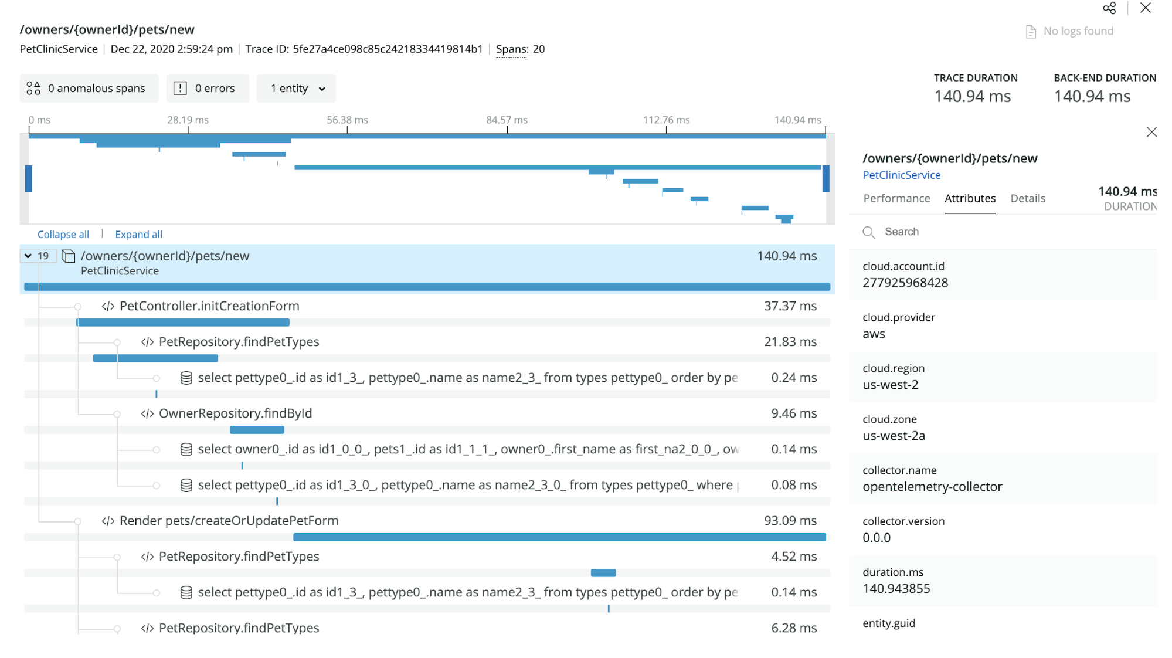Click database icon for 0.24 ms pettype0_ query
This screenshot has width=1172, height=658.
tap(186, 378)
